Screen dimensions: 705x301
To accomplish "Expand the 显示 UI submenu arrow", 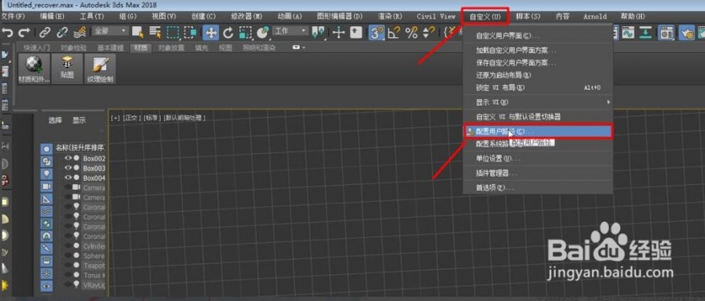I will coord(608,102).
